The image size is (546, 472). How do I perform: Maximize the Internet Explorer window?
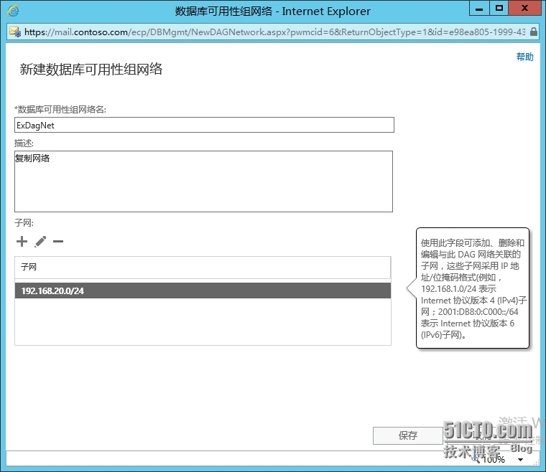[499, 9]
